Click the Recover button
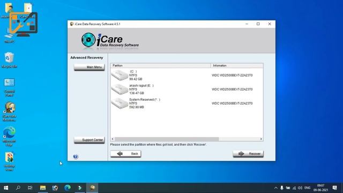This screenshot has height=193, width=343. [x=248, y=154]
